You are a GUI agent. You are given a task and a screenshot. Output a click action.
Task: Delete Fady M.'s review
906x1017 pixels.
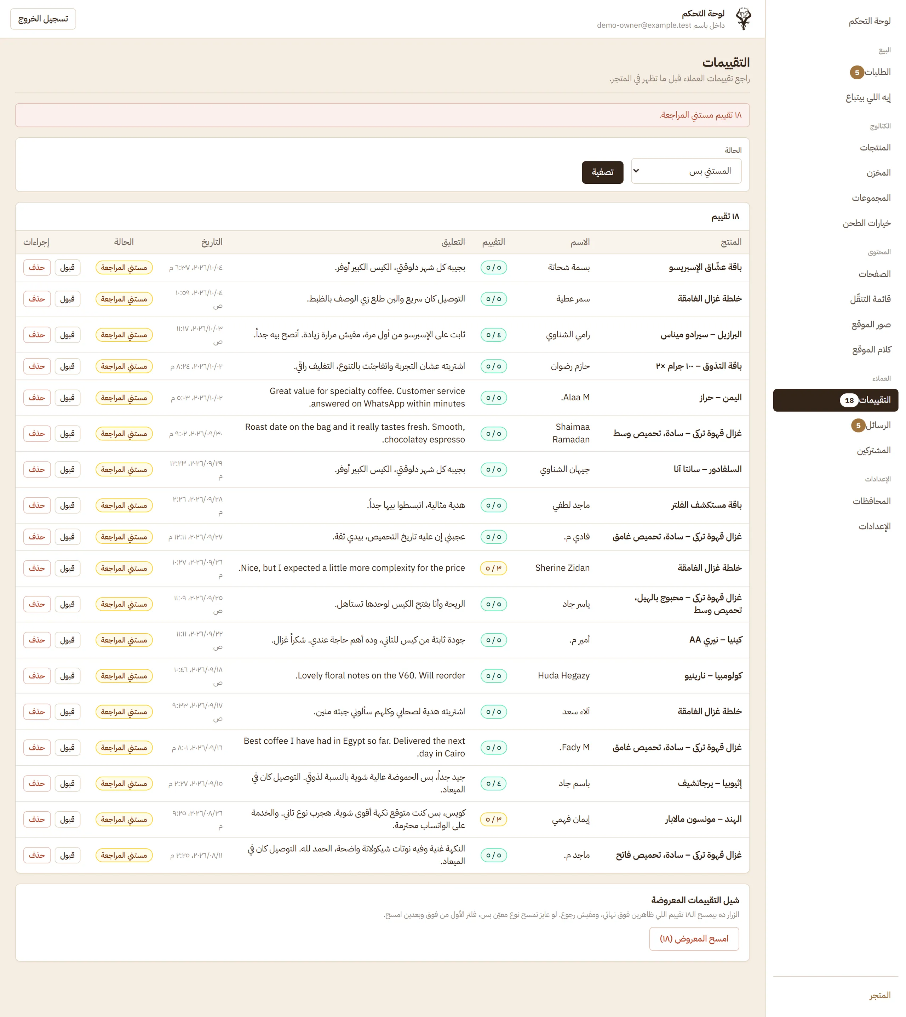(x=37, y=748)
